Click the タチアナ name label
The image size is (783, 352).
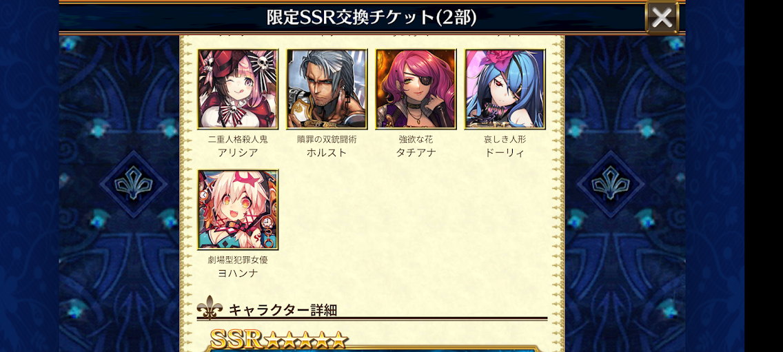pyautogui.click(x=416, y=153)
